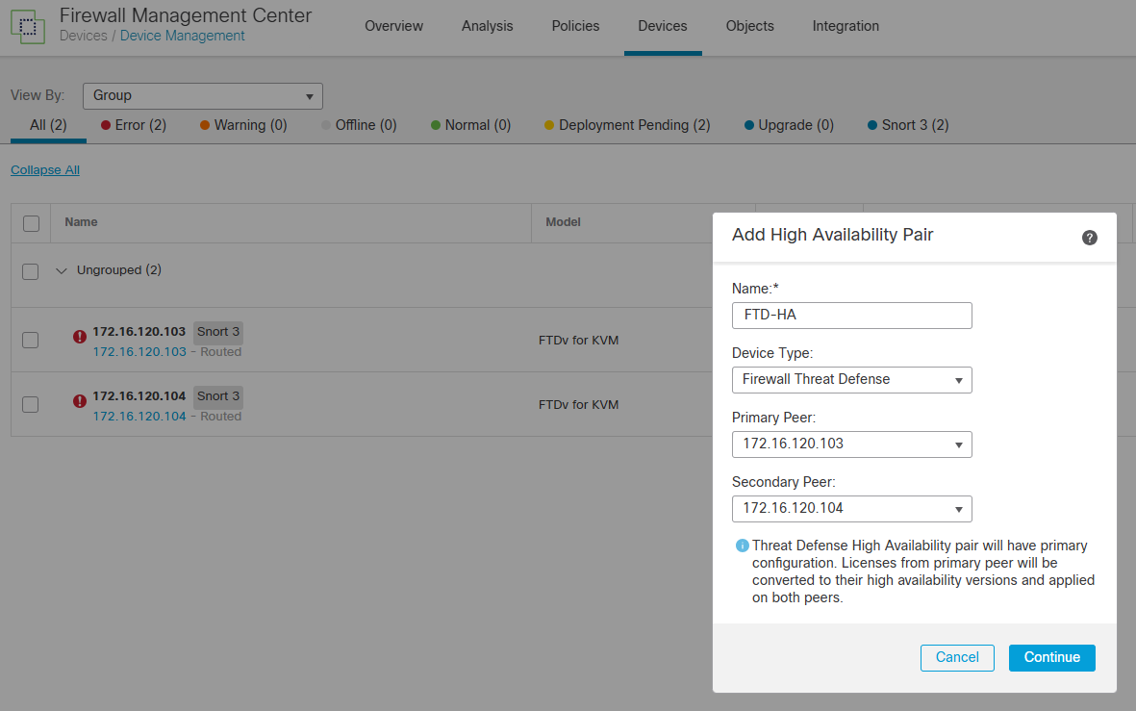1136x711 pixels.
Task: Switch to the All (2) filter tab
Action: click(x=48, y=125)
